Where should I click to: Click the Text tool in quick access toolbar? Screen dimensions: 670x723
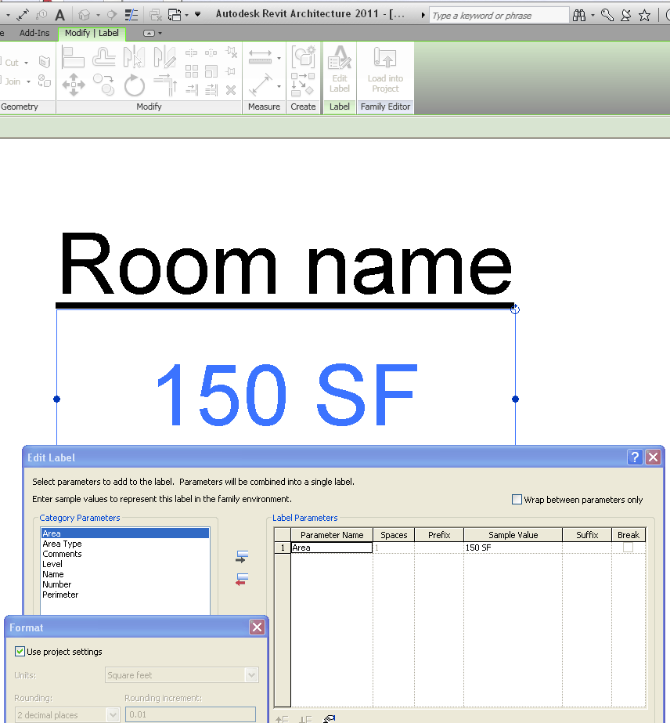click(60, 15)
